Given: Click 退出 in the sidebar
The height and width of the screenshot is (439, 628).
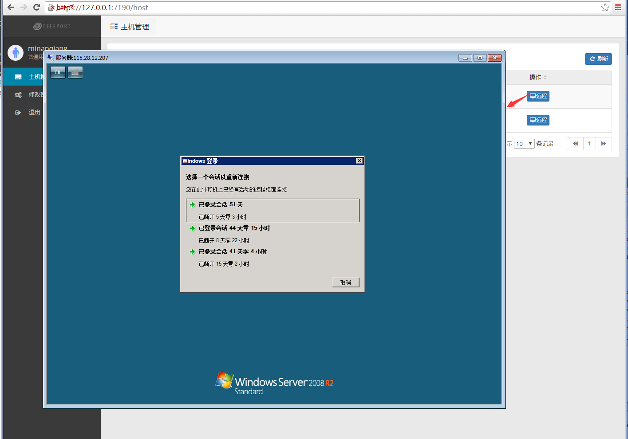Looking at the screenshot, I should point(34,113).
